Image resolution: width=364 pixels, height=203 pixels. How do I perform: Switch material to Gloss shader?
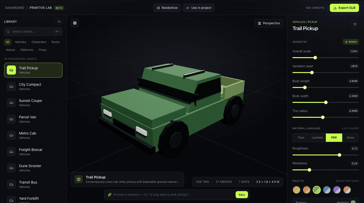(350, 138)
